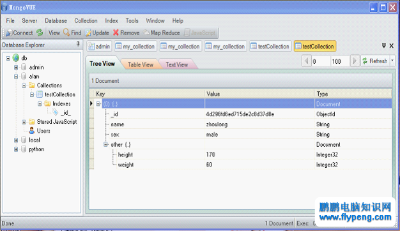This screenshot has height=231, width=400.
Task: Open the Refresh dropdown arrow
Action: [392, 61]
